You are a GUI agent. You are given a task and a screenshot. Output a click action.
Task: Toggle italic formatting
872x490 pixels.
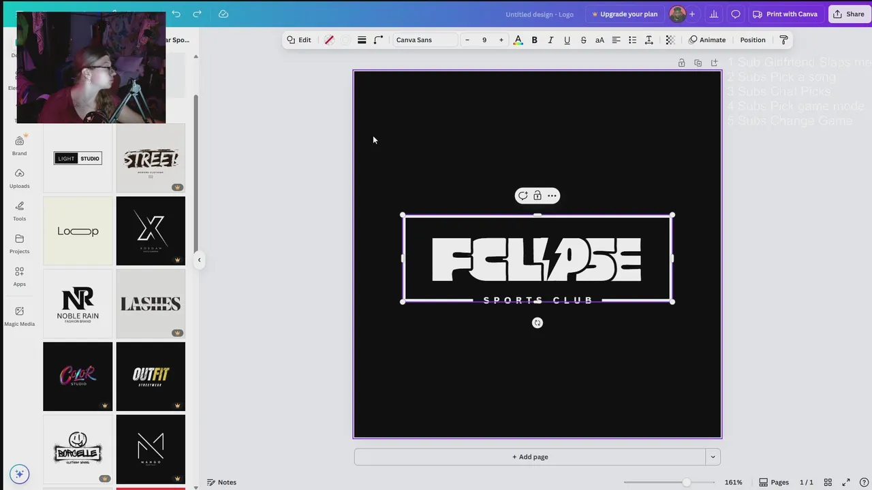click(x=550, y=40)
